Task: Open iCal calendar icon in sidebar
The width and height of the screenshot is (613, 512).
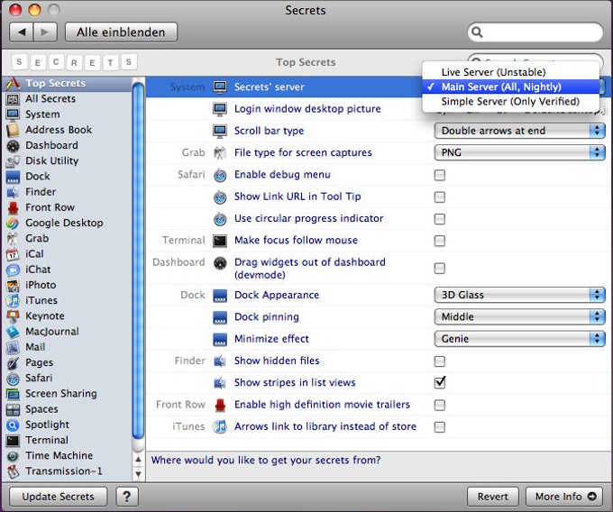Action: click(x=13, y=254)
